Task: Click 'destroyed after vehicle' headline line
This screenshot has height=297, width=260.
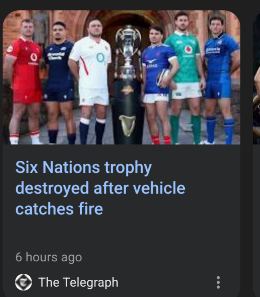Action: pyautogui.click(x=100, y=188)
